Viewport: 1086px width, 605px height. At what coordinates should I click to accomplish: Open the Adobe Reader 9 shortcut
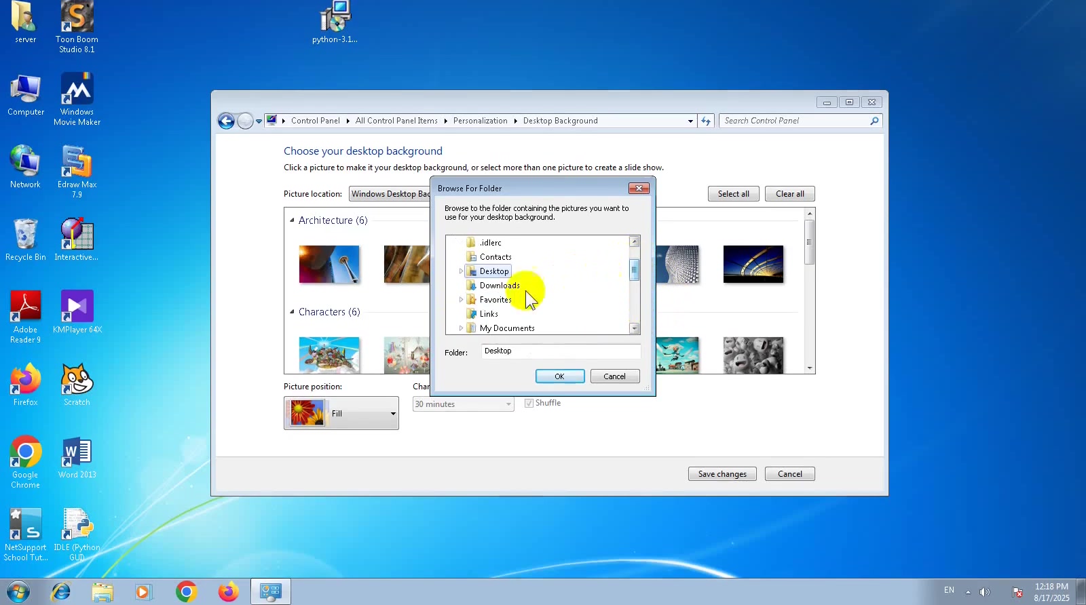tap(25, 308)
